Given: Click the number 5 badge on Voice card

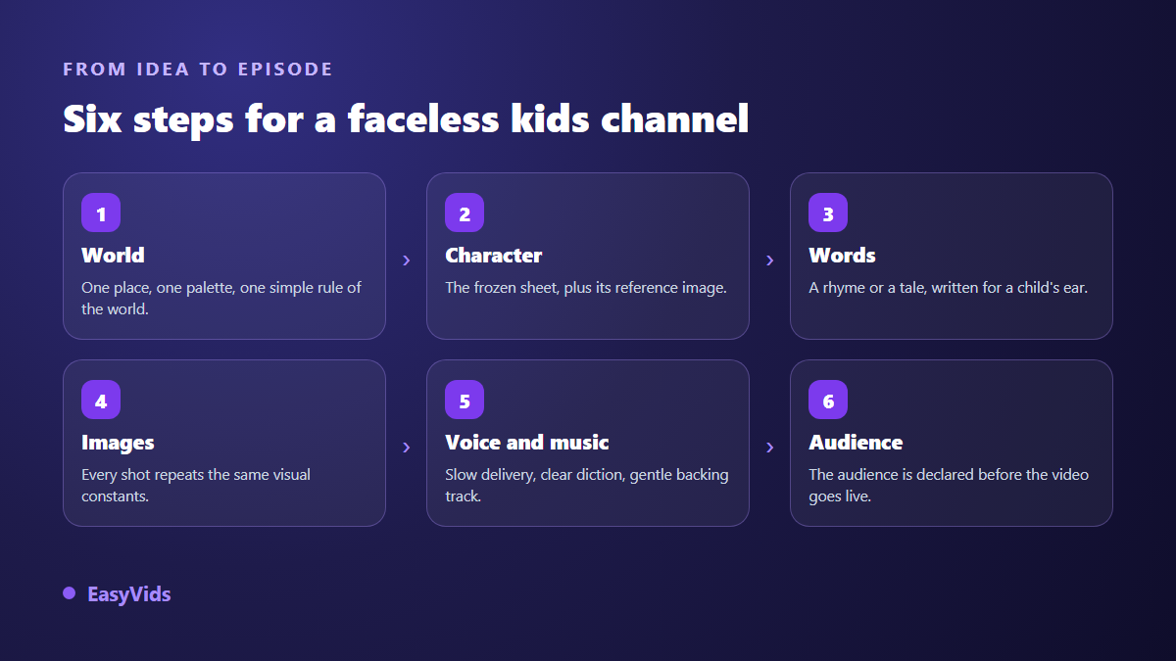Looking at the screenshot, I should (x=465, y=400).
